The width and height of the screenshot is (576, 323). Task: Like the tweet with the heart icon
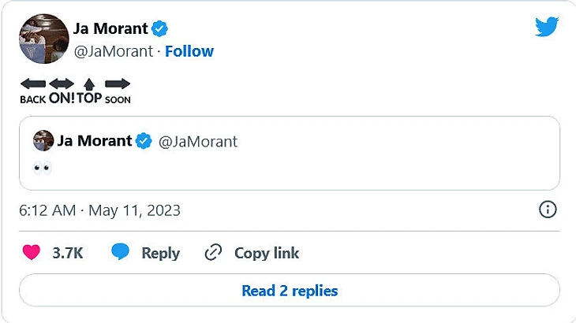(32, 253)
